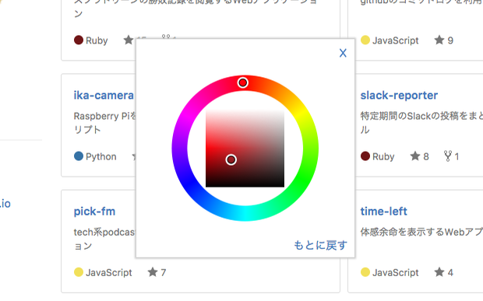Click the star count 8 on slack-reporter
The width and height of the screenshot is (483, 301).
pyautogui.click(x=426, y=157)
